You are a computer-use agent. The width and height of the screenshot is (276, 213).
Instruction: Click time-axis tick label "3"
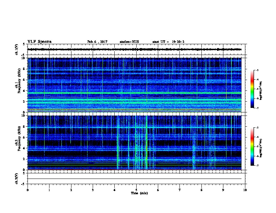(93, 190)
